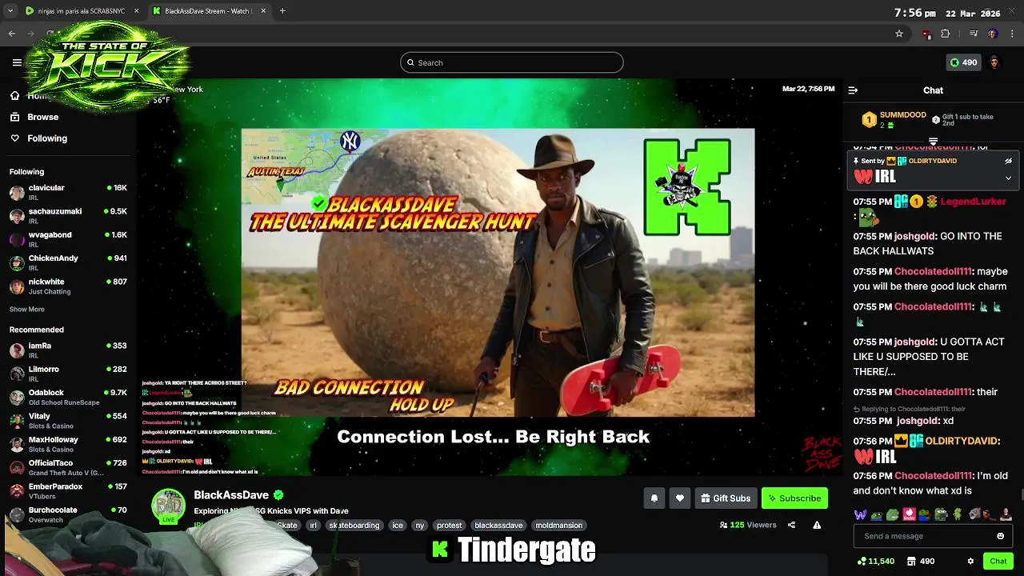Open ChickenAndy channel
Image resolution: width=1024 pixels, height=576 pixels.
point(68,262)
